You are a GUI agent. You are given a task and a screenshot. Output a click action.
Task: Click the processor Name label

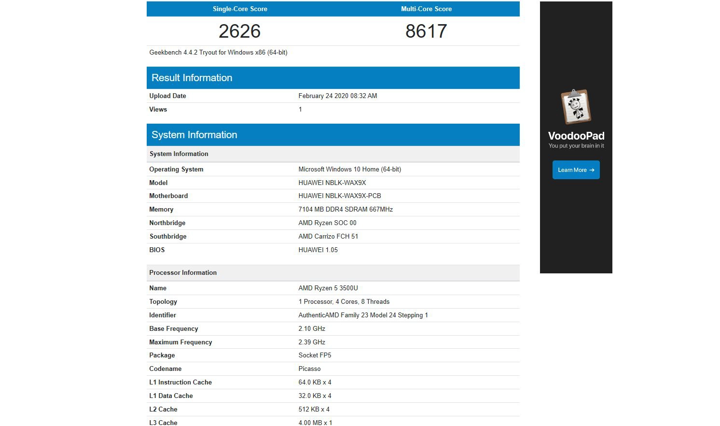(x=158, y=288)
